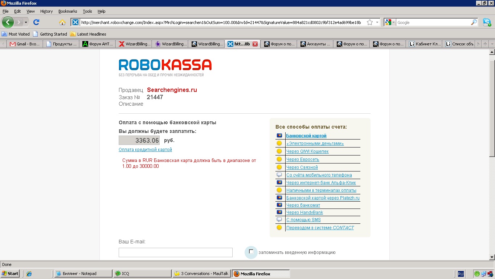Image resolution: width=495 pixels, height=279 pixels.
Task: Switch to the Gmail tab
Action: click(25, 44)
